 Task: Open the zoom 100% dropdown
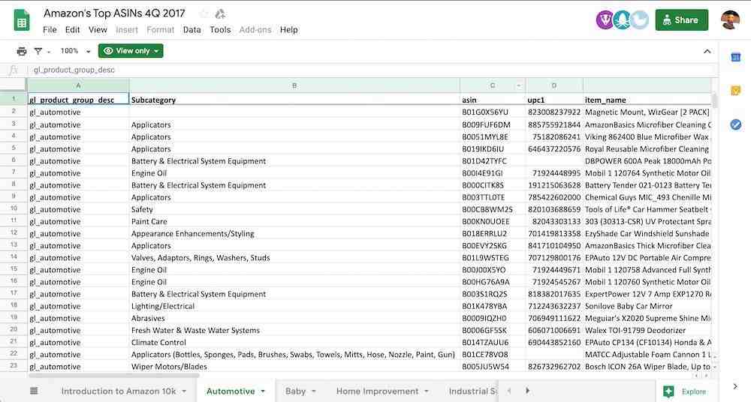pos(75,51)
